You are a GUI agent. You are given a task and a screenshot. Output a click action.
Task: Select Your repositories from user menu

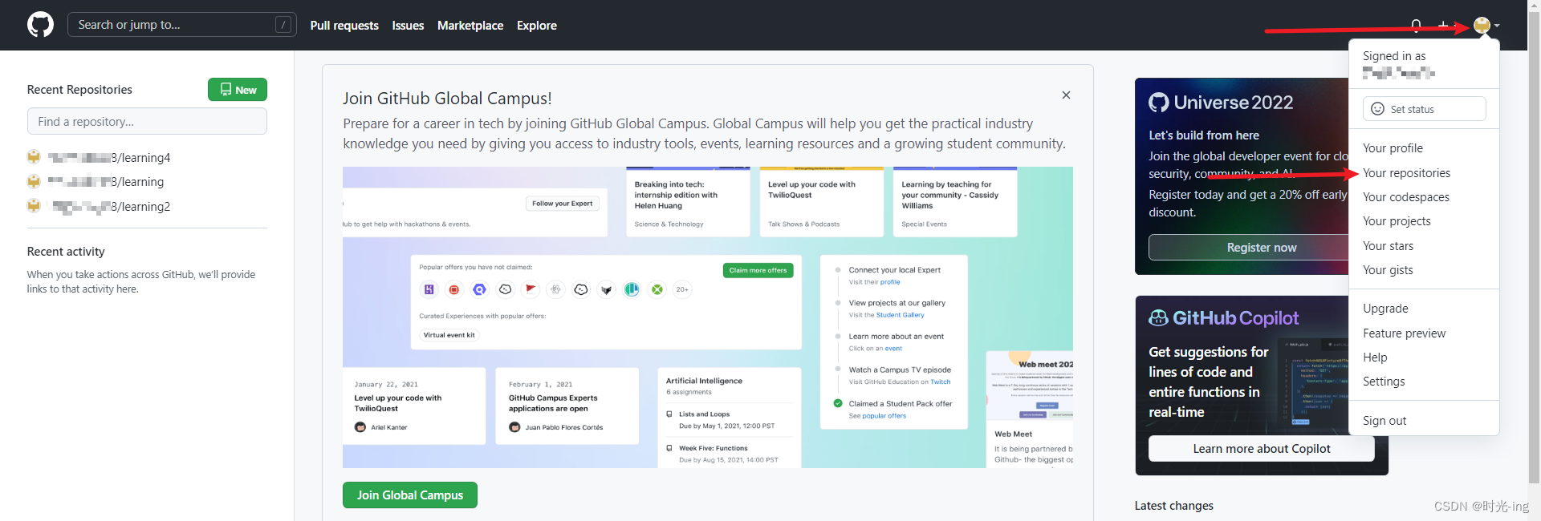click(1406, 173)
